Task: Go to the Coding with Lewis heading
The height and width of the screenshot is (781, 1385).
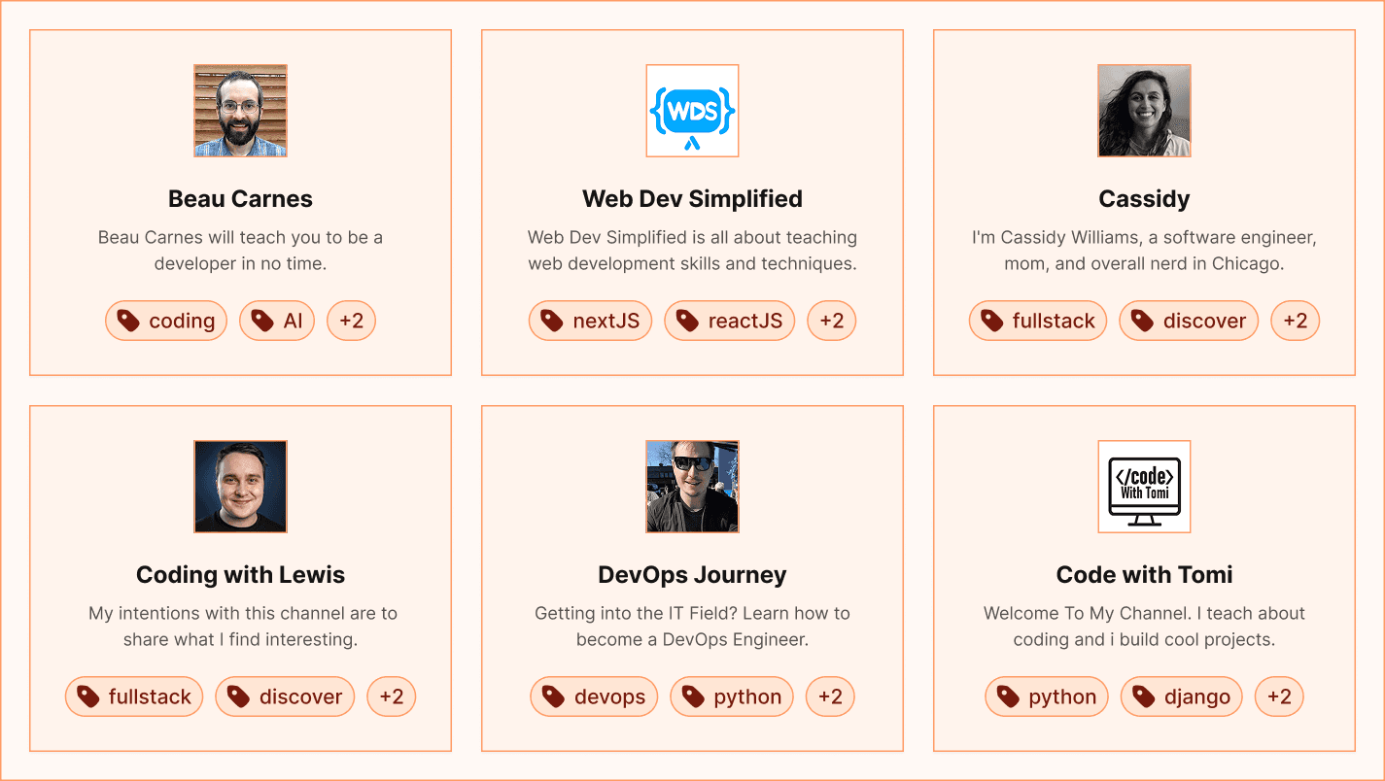Action: (x=240, y=575)
